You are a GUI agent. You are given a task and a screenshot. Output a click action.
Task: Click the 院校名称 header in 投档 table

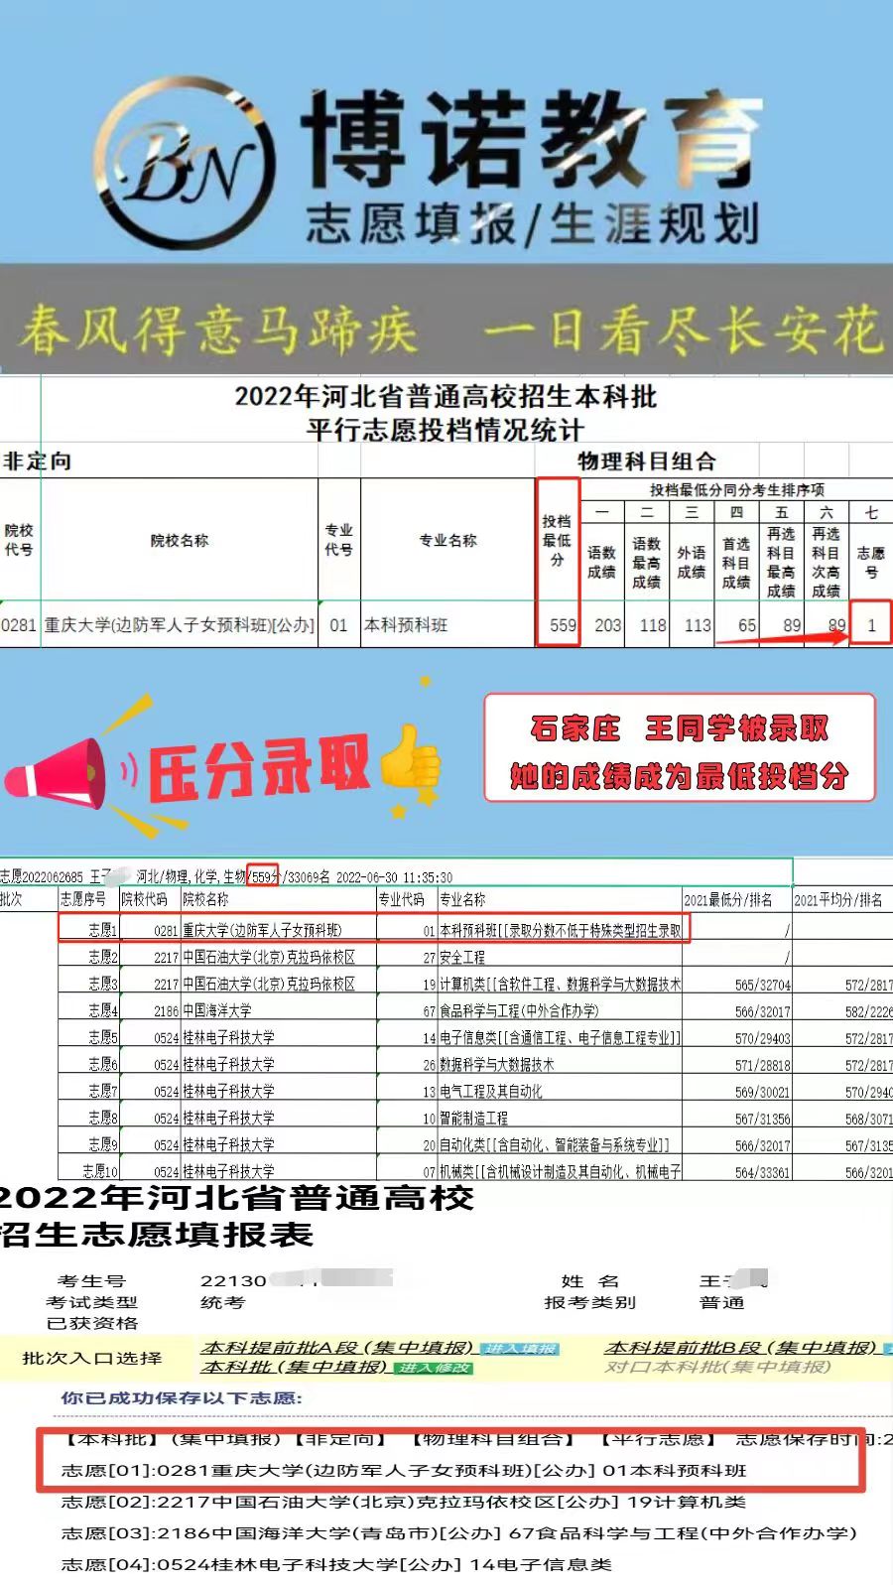tap(180, 541)
